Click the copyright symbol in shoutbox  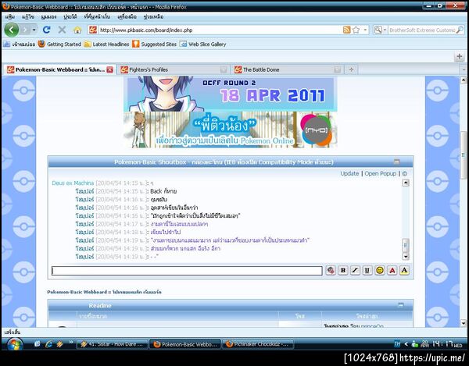click(x=404, y=173)
